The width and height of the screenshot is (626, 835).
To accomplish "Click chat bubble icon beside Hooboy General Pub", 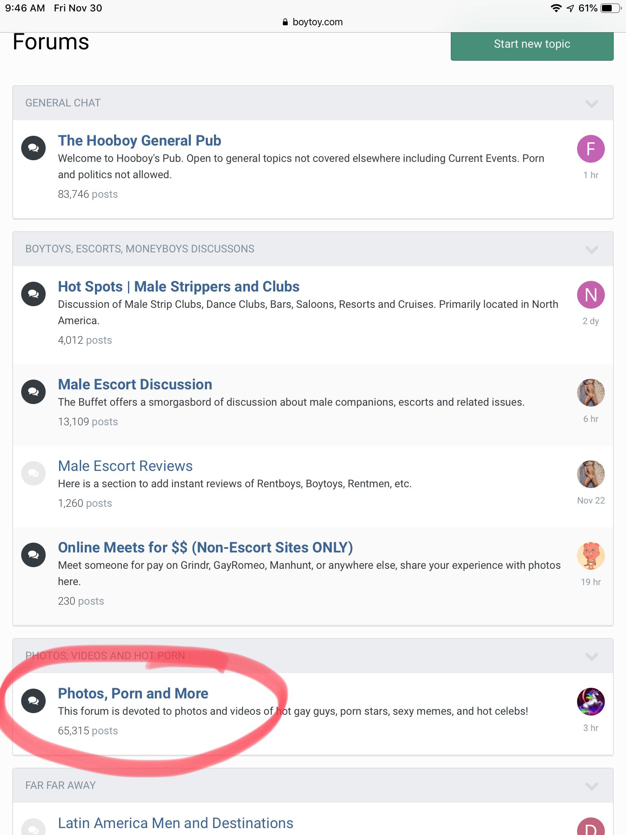I will pos(33,148).
